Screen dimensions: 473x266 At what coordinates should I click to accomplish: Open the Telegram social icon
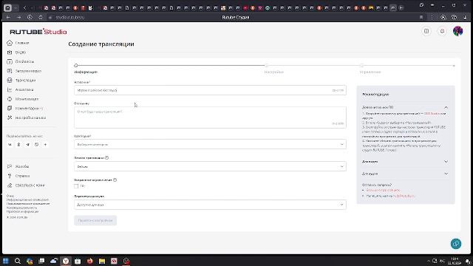click(27, 145)
